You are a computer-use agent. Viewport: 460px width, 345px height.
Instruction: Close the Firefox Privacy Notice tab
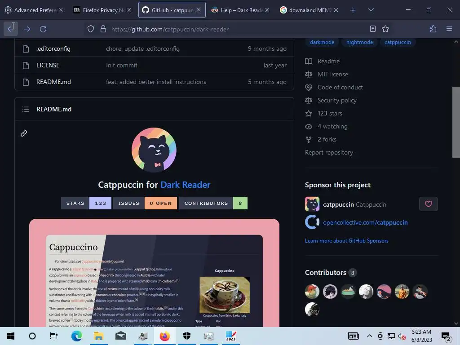(129, 10)
